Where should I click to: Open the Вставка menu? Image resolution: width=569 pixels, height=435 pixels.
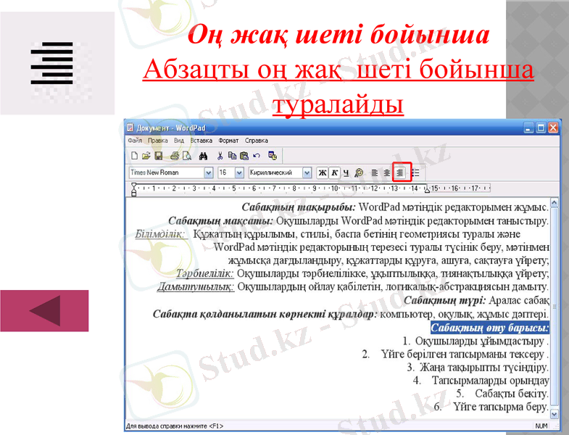[202, 141]
